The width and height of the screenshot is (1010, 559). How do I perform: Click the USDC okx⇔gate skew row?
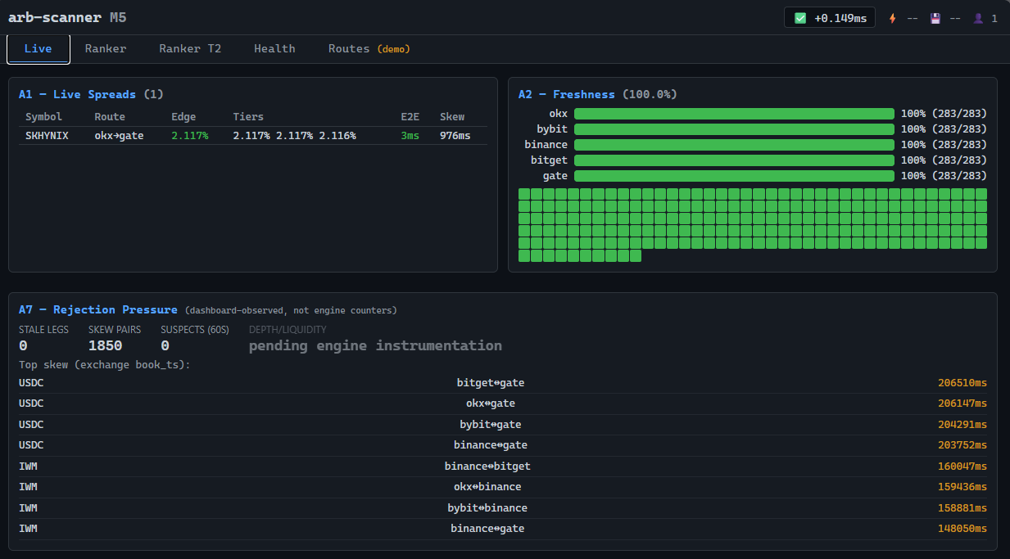tap(503, 403)
